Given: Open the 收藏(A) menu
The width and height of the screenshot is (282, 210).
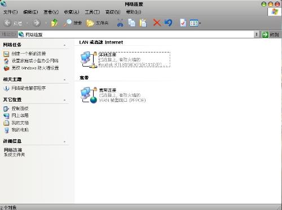Looking at the screenshot, I should 72,12.
